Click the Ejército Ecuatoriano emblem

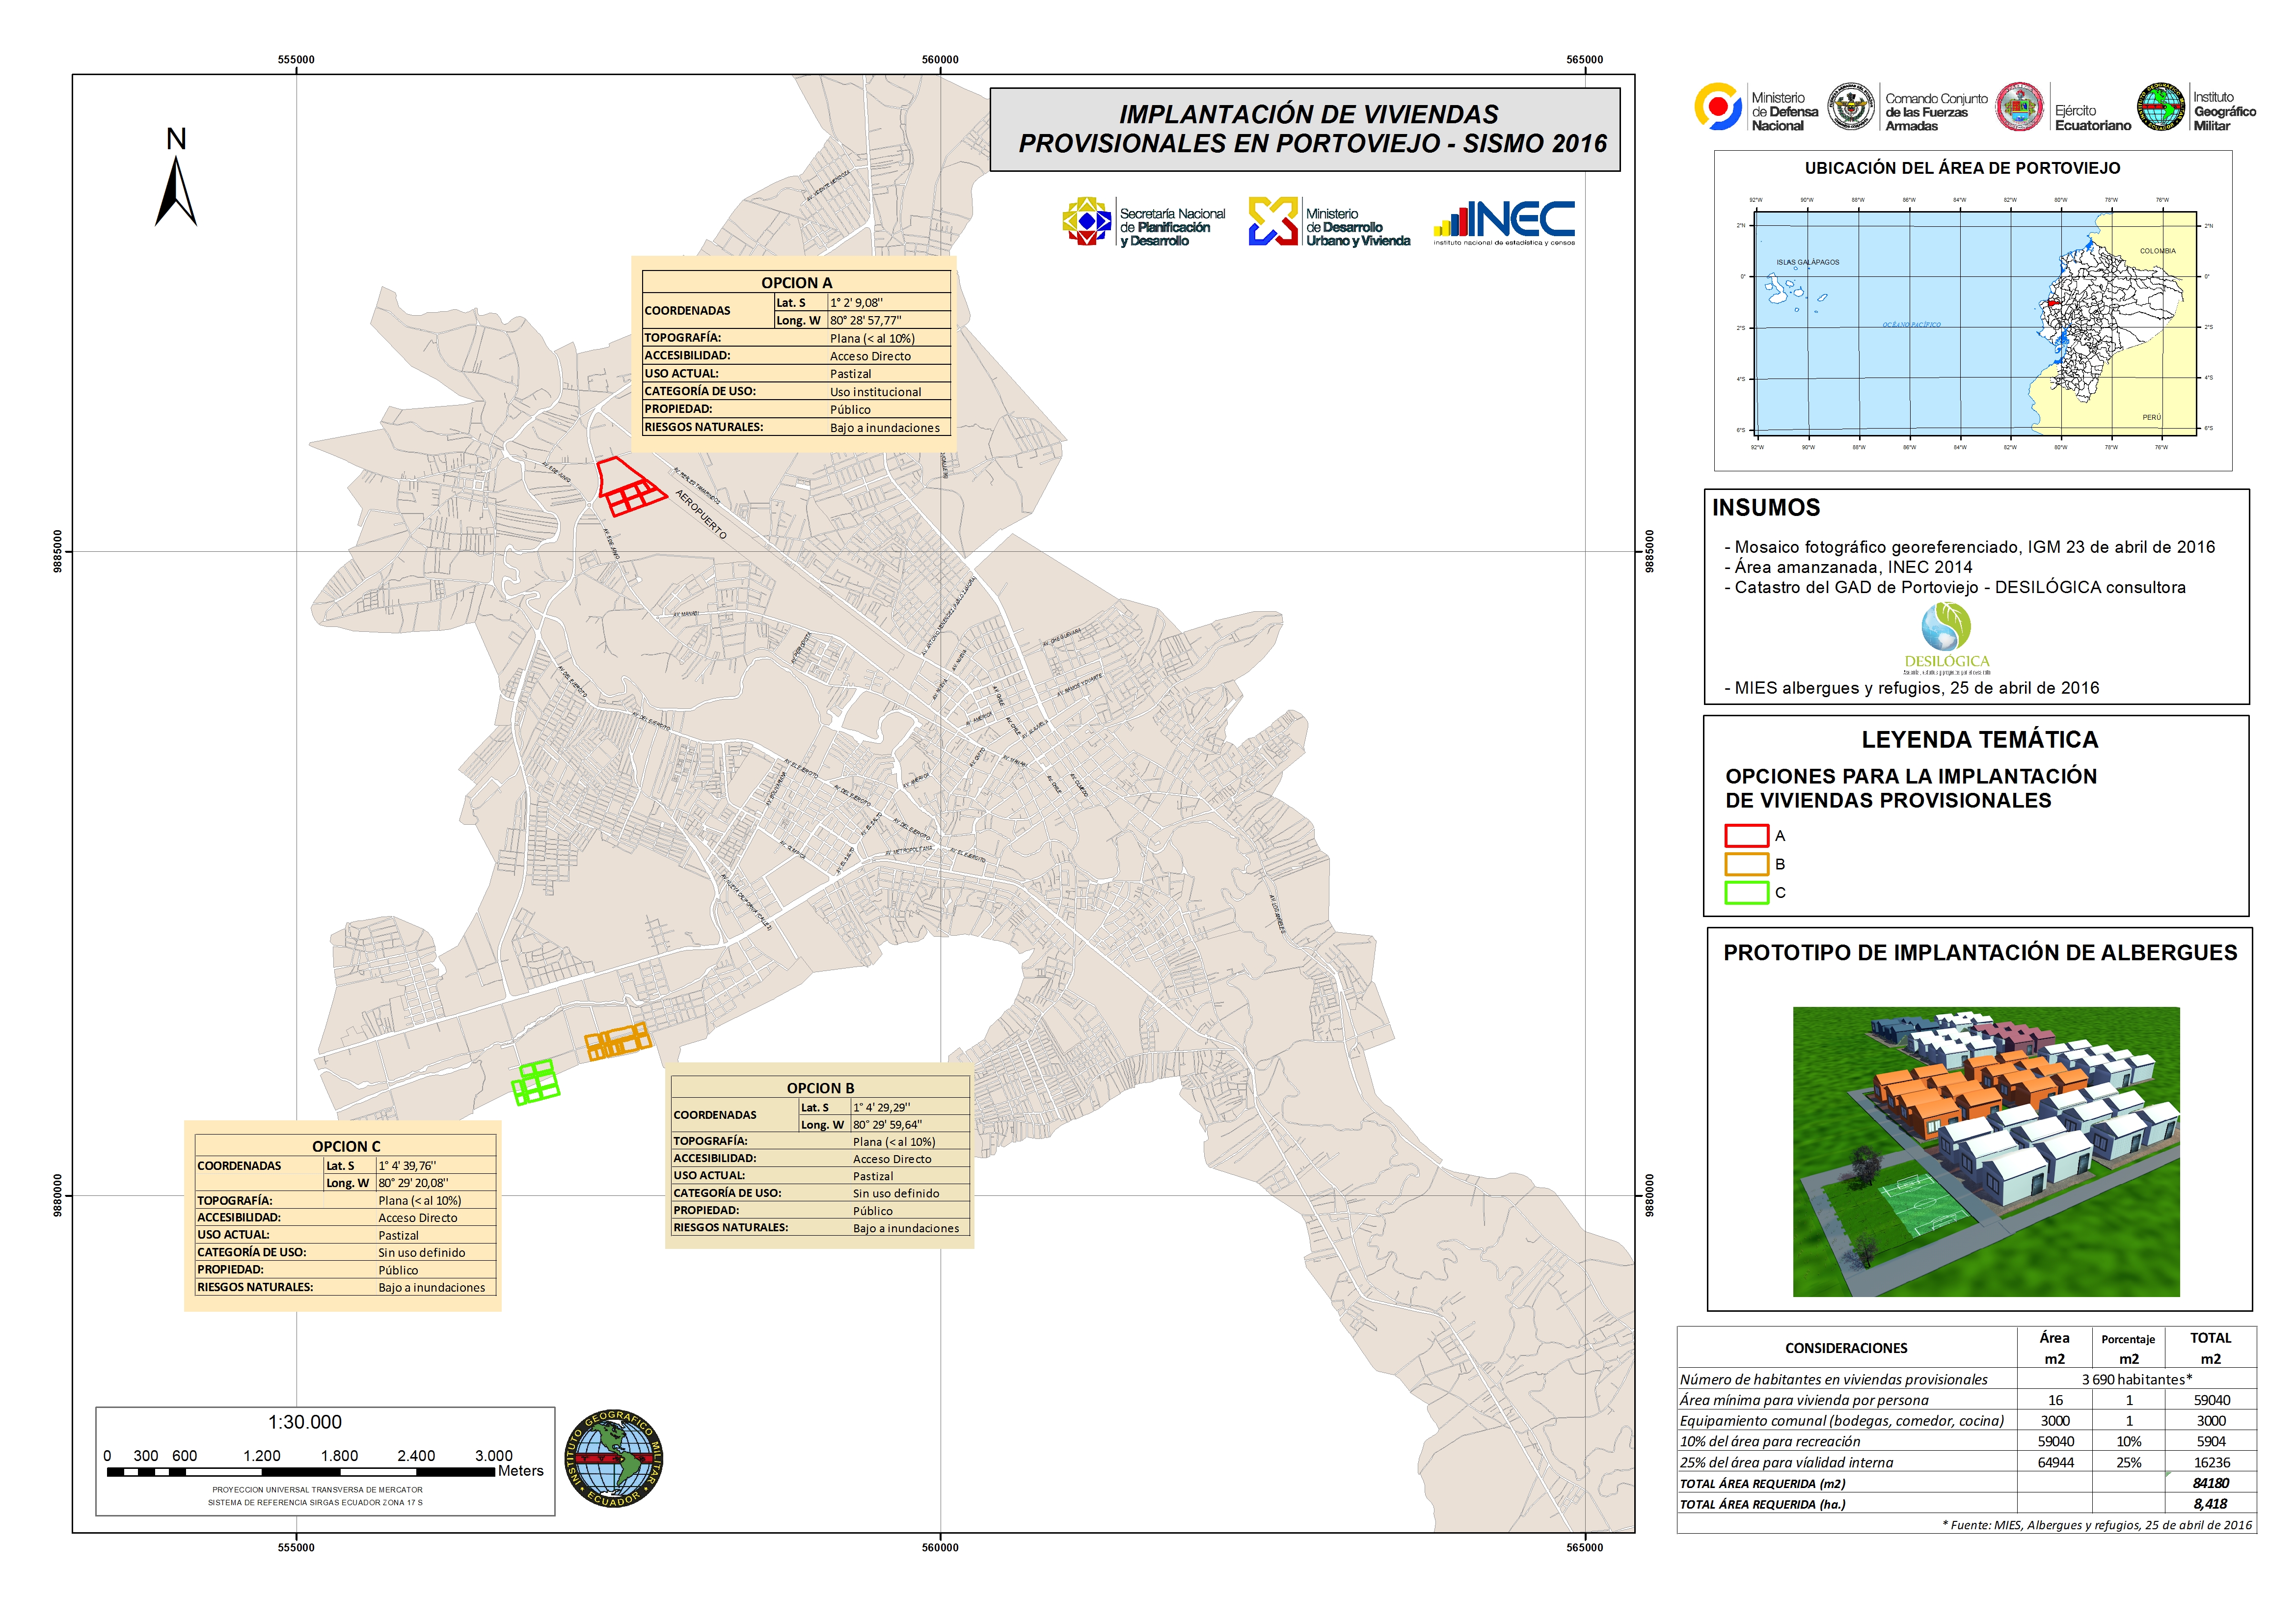click(x=2019, y=108)
